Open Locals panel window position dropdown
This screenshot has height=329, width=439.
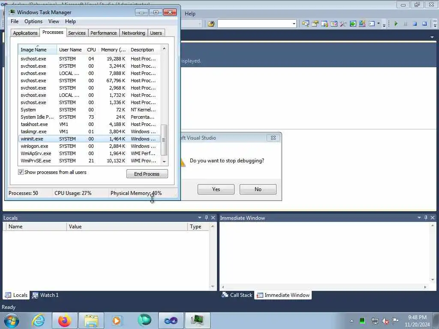pyautogui.click(x=200, y=218)
